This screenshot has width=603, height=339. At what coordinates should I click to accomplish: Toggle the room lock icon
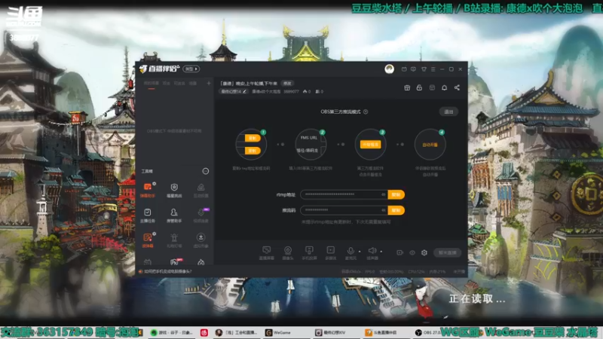tap(419, 87)
